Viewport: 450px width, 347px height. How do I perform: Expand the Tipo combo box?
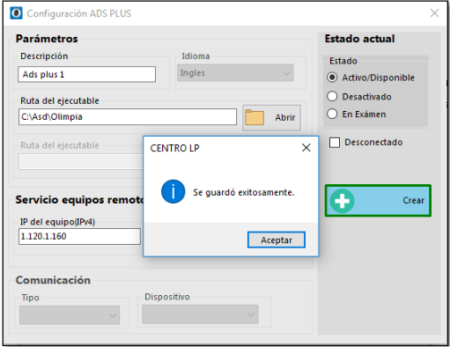click(70, 315)
